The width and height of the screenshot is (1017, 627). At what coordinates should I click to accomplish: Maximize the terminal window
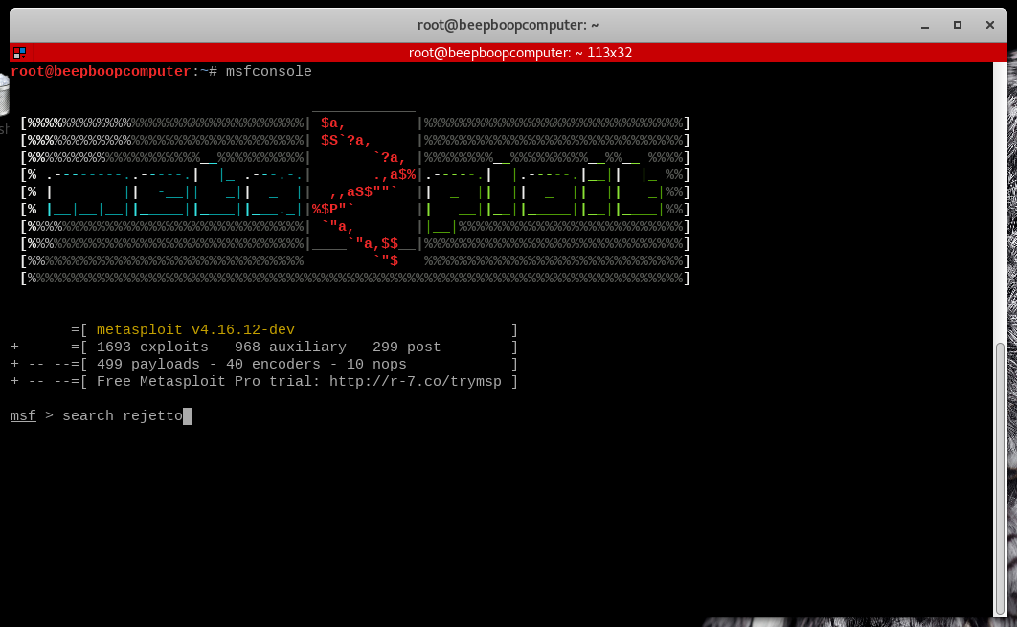(x=957, y=24)
